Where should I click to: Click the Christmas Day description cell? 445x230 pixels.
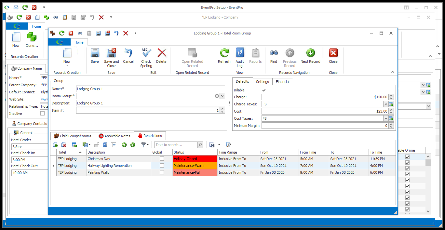[119, 159]
